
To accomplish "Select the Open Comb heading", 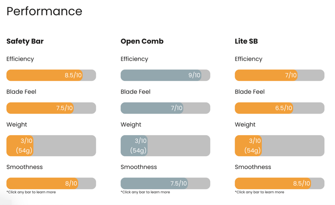I will 142,41.
